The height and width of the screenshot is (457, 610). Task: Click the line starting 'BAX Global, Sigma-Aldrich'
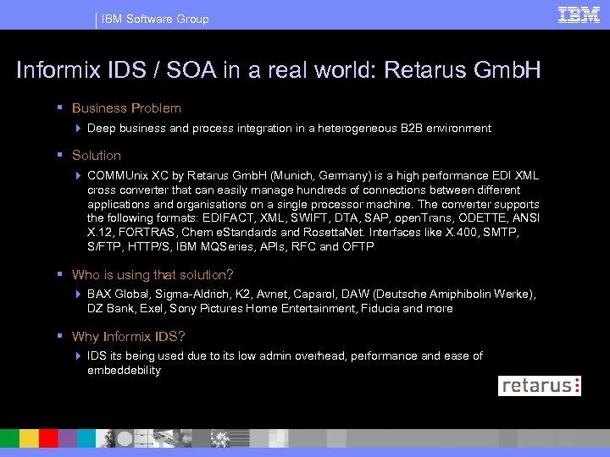click(312, 295)
